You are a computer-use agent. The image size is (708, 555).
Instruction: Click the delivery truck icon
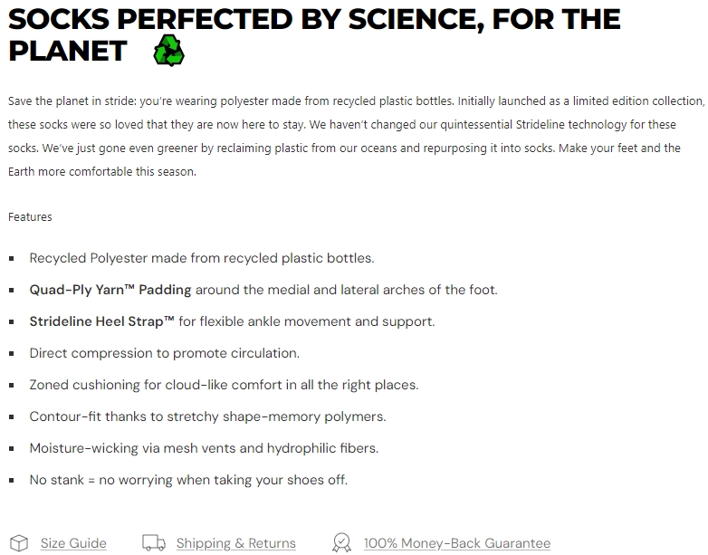pos(154,543)
